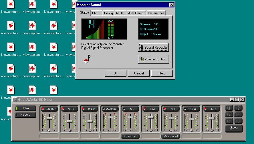Viewport: 254px width, 144px height.
Task: Launch Sound Recorder
Action: click(x=154, y=47)
